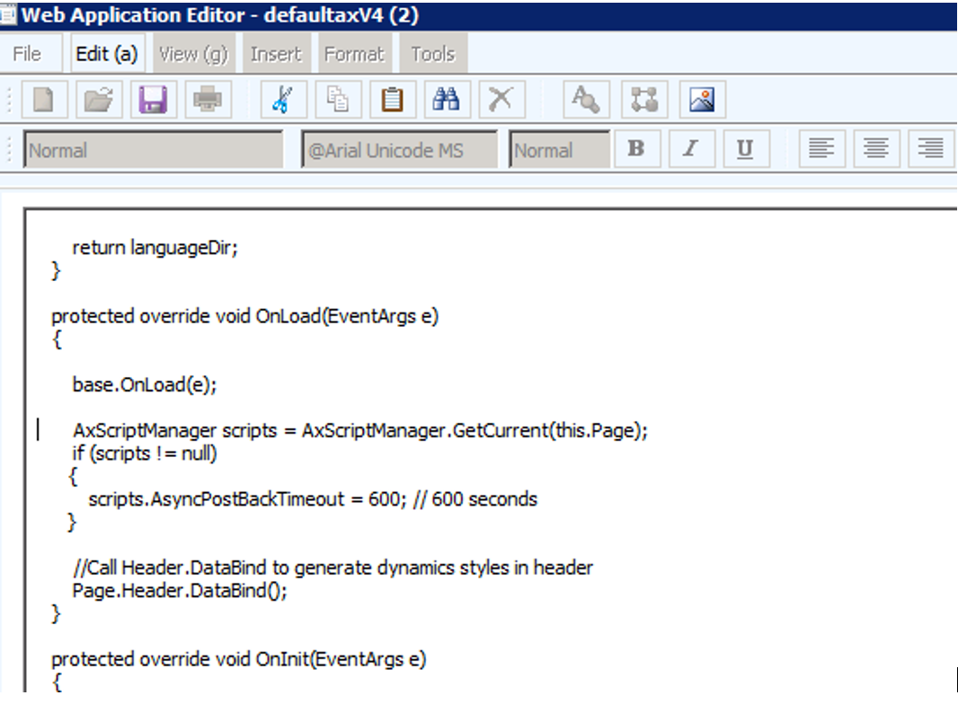Click the Print icon in the toolbar
Viewport: 958px width, 704px height.
208,100
